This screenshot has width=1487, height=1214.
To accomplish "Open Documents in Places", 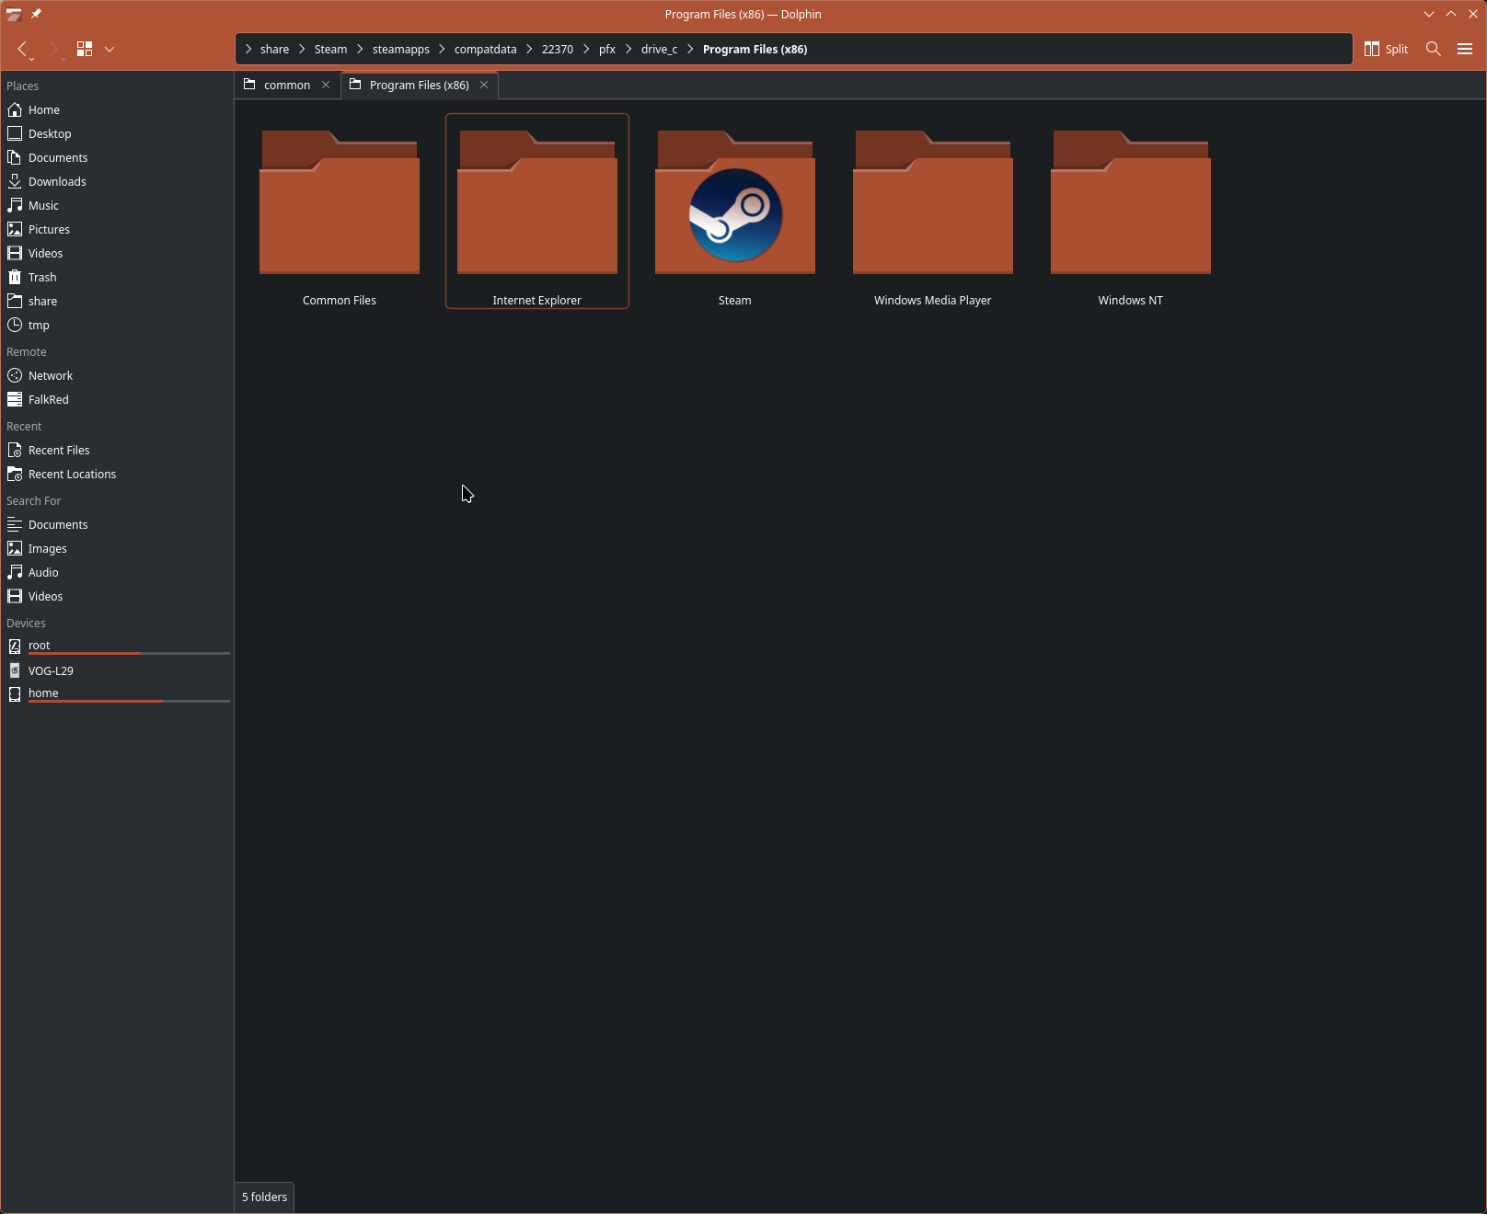I will pyautogui.click(x=117, y=157).
